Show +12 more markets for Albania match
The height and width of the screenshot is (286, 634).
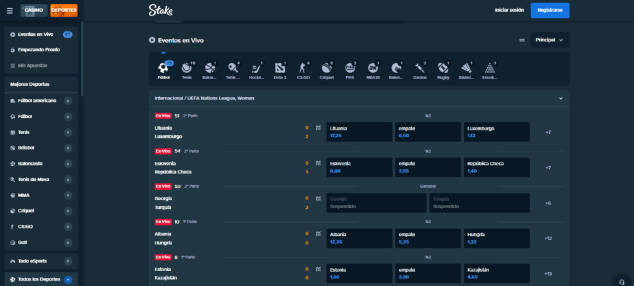coord(548,238)
